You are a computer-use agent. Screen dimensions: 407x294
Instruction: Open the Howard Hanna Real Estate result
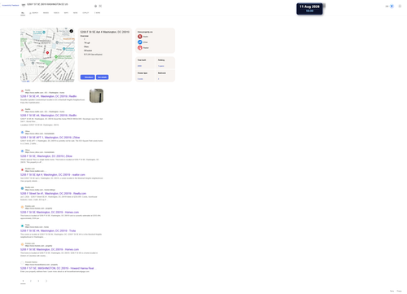coord(58,268)
